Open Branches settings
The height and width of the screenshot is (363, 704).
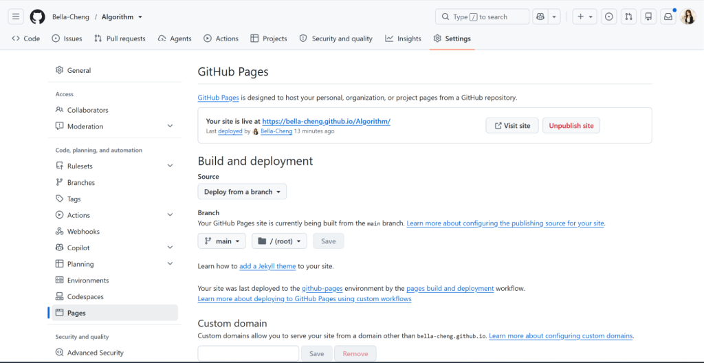[x=115, y=182]
